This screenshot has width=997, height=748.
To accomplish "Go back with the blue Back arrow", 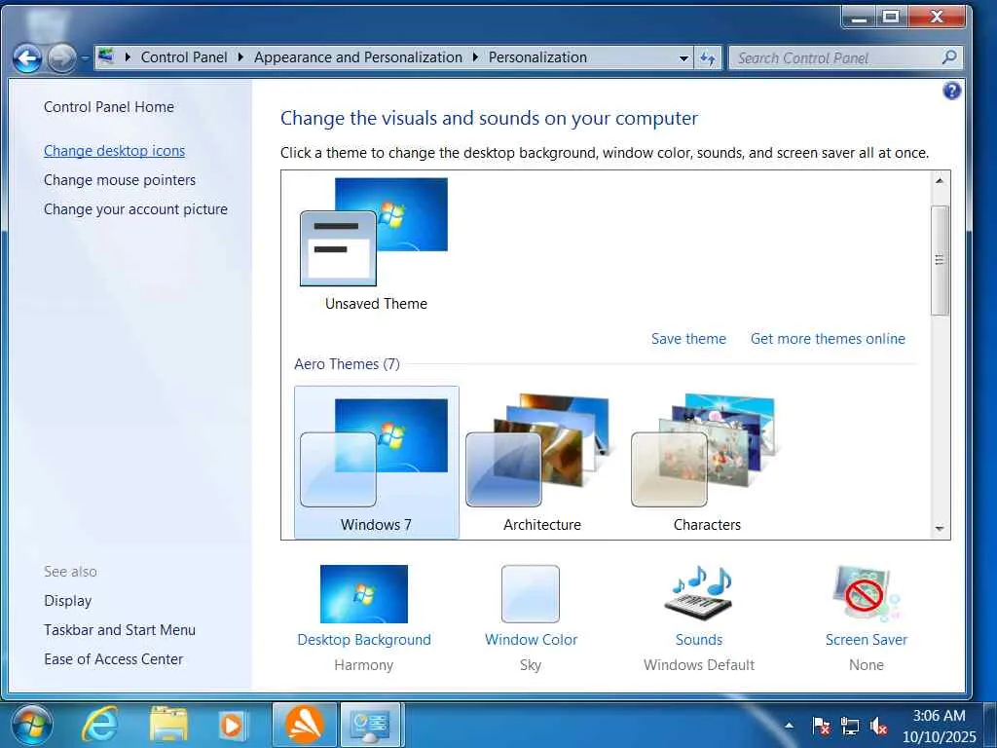I will (28, 59).
